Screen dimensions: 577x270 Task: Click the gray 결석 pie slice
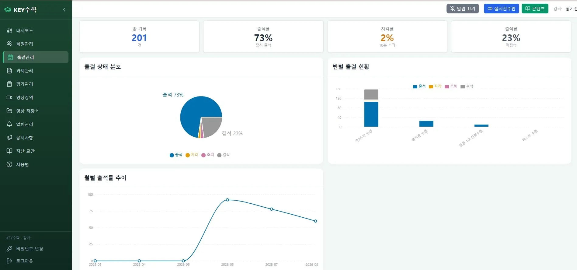(x=211, y=125)
